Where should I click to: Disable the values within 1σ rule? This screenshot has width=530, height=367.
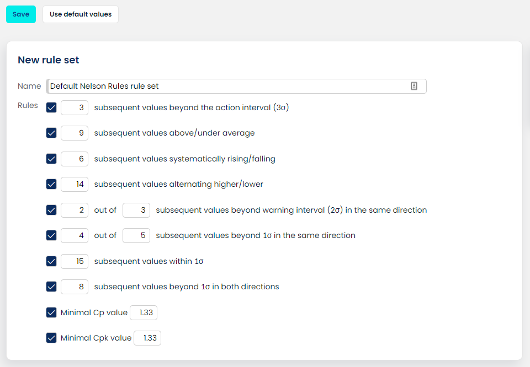[51, 261]
